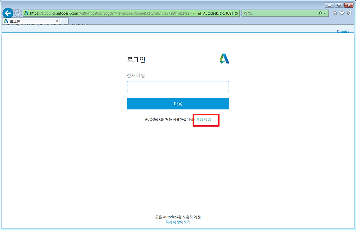This screenshot has height=230, width=356.
Task: Click Autodesk, Inc. [US] certificate label
Action: coord(218,13)
